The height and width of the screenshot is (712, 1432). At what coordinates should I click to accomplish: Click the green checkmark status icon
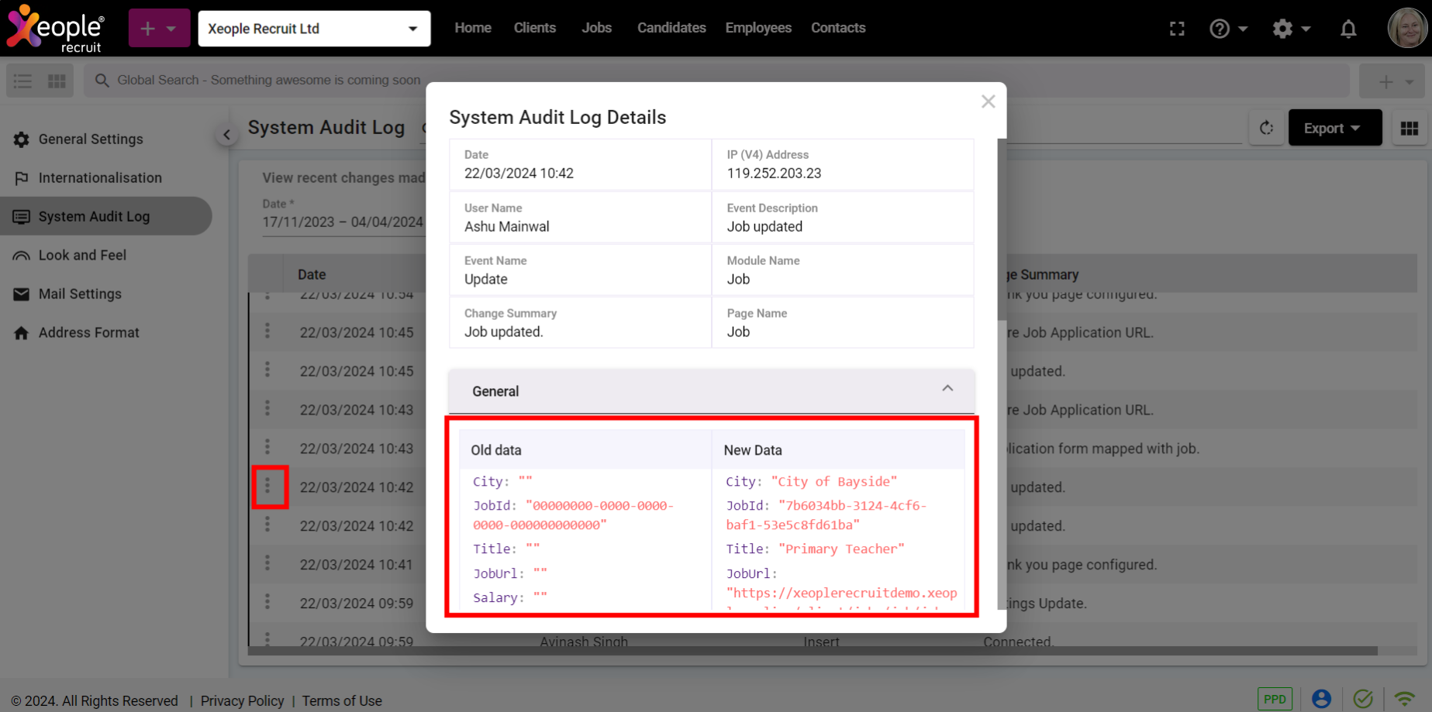[1363, 699]
